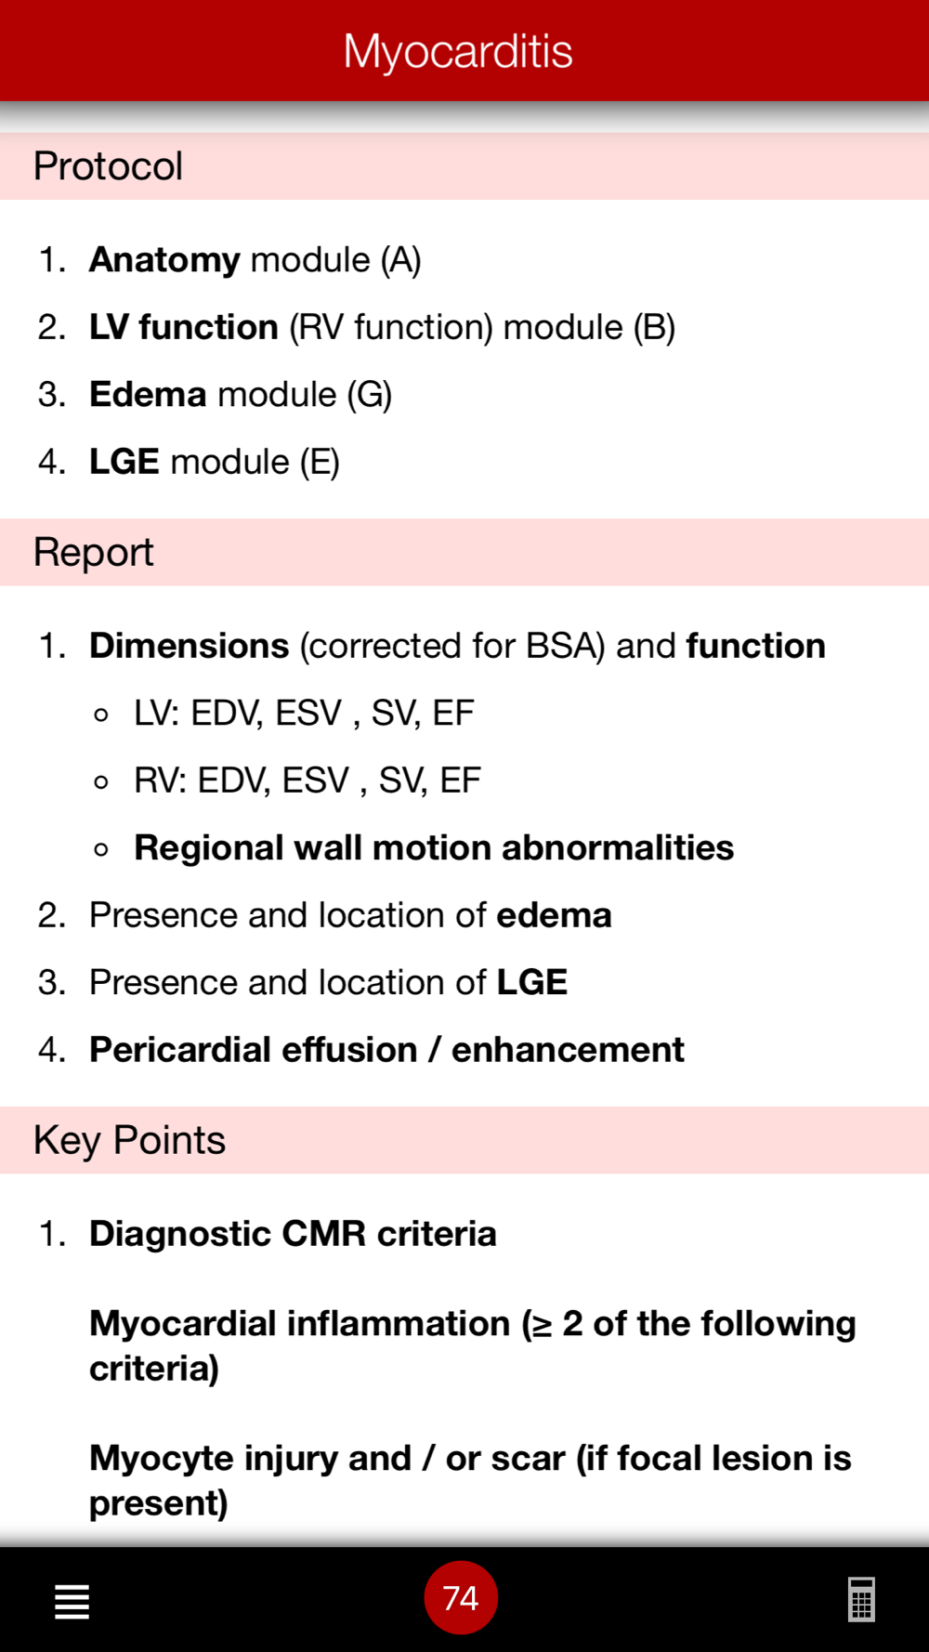
Task: Select the Edema module (G) item
Action: pos(240,395)
